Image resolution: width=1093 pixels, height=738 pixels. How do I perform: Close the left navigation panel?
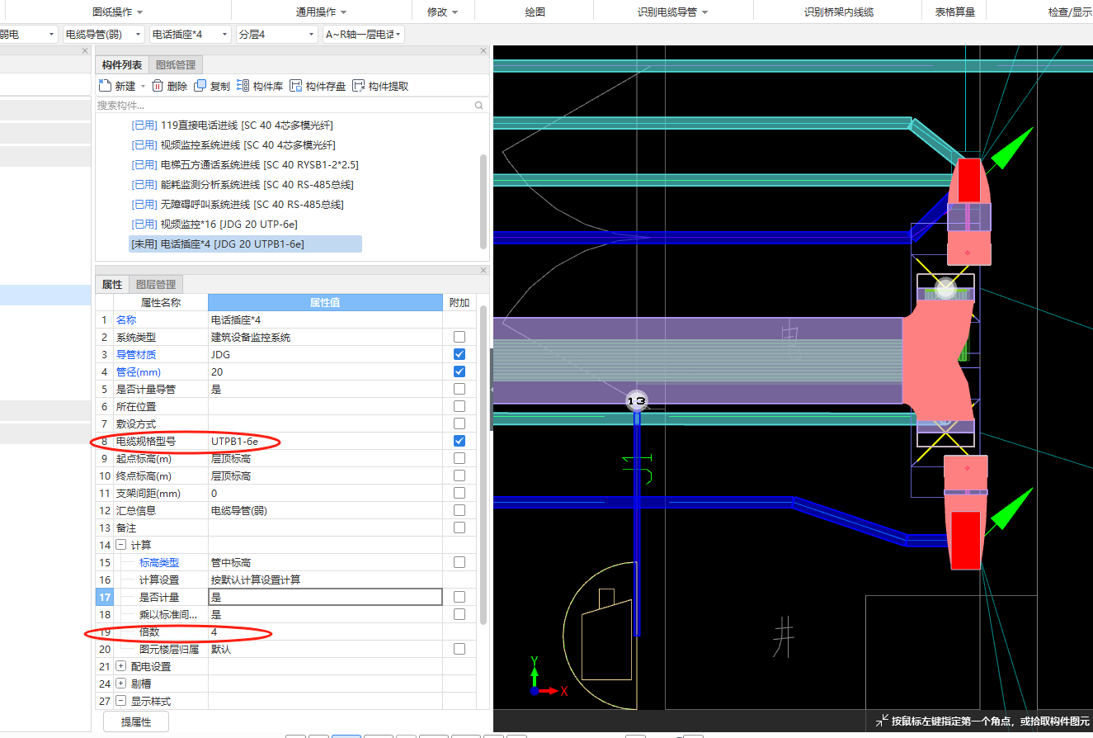(85, 51)
